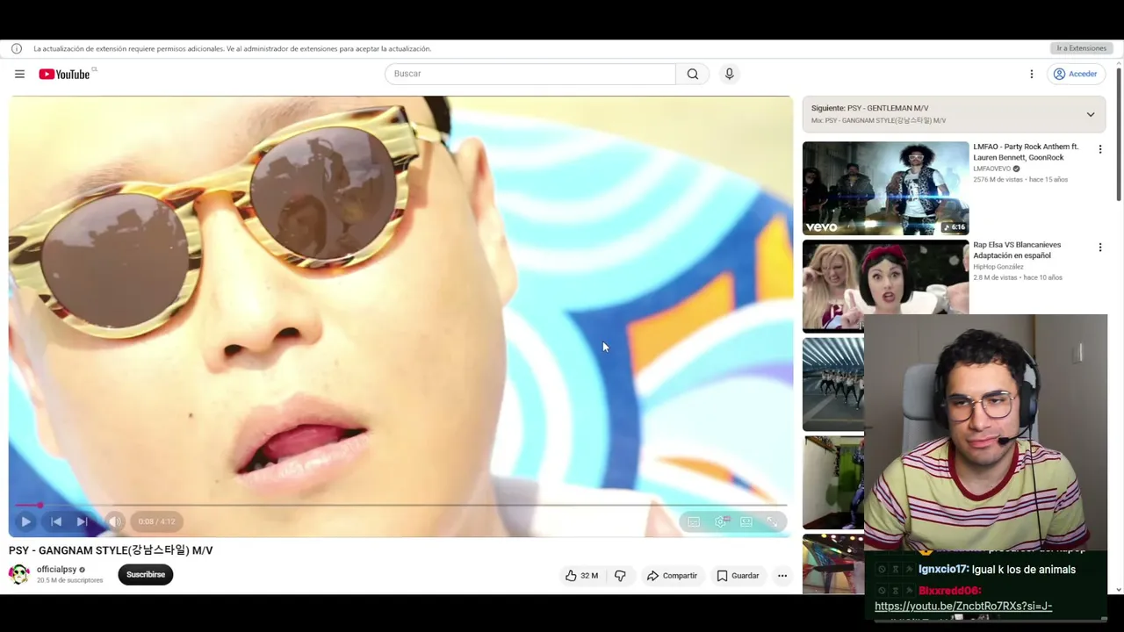Image resolution: width=1124 pixels, height=632 pixels.
Task: Click the video title 'PSY - GANGNAM STYLE'
Action: tap(111, 550)
